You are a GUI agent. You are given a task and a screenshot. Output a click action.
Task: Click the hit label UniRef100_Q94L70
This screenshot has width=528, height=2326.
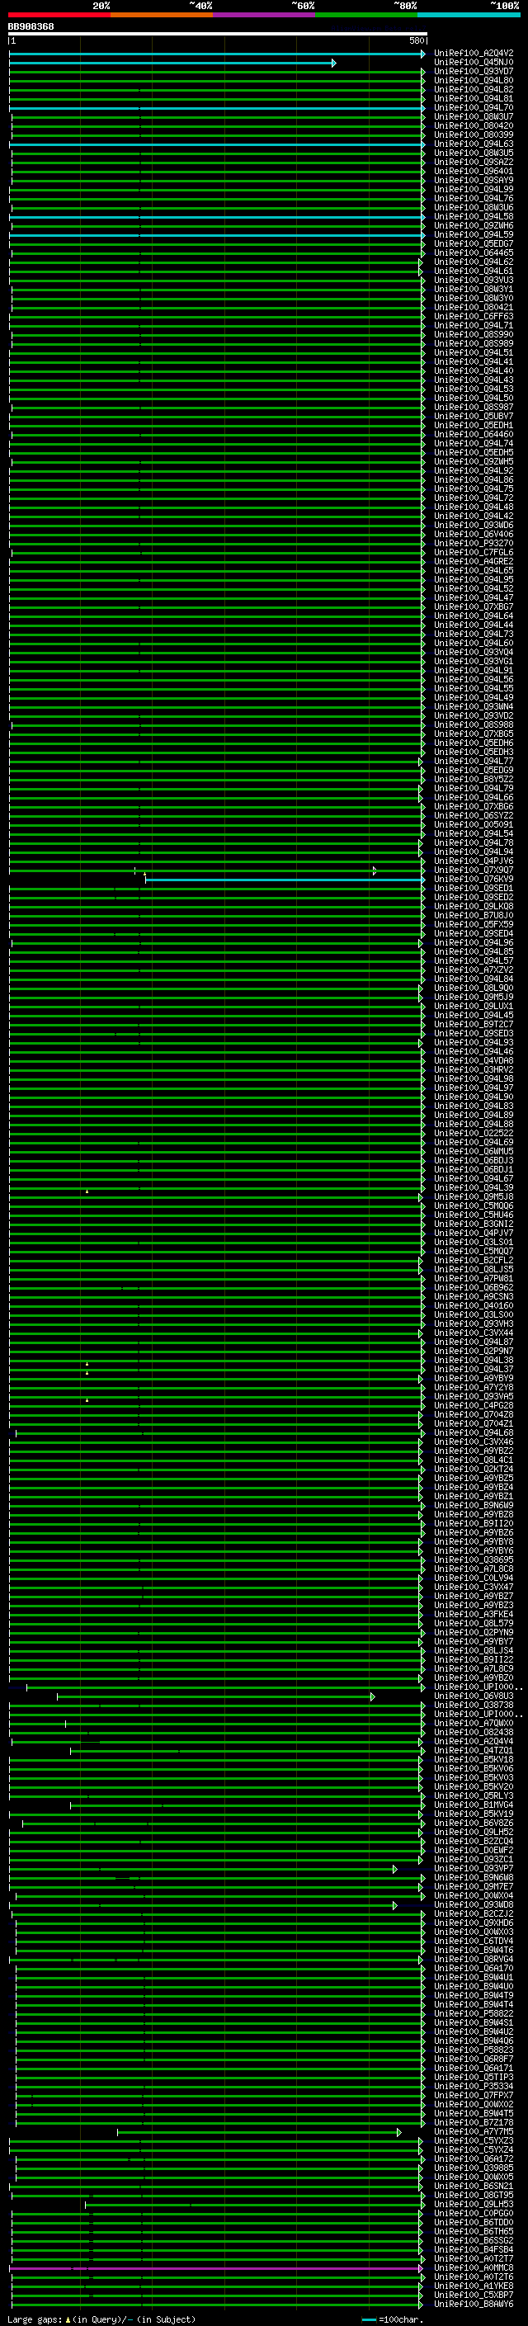(x=474, y=107)
